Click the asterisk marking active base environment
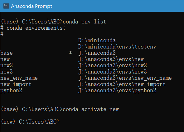Screen dimensions: 184x132 [x=70, y=53]
